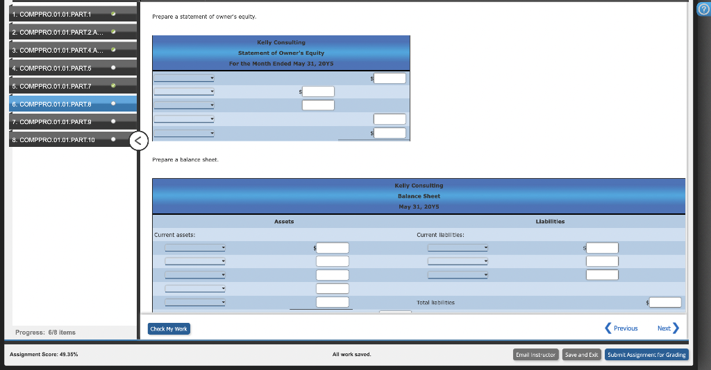Image resolution: width=711 pixels, height=370 pixels.
Task: Open fourth current assets account dropdown
Action: point(195,288)
